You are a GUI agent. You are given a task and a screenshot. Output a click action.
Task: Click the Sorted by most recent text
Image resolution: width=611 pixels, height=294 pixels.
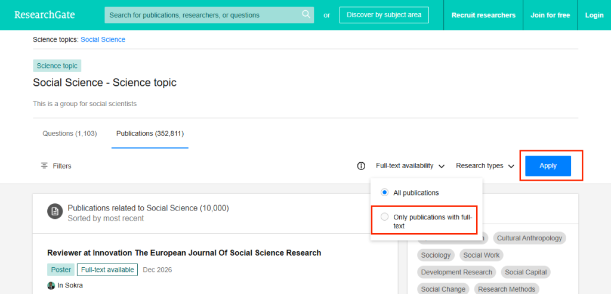coord(106,218)
